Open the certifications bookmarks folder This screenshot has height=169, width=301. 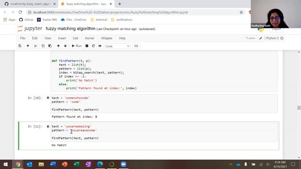[x=121, y=20]
